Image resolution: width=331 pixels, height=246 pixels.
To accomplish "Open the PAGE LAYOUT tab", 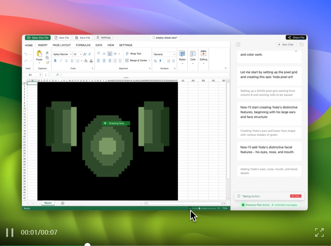I will [x=62, y=45].
